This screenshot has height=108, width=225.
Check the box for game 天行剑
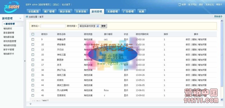click(33, 49)
